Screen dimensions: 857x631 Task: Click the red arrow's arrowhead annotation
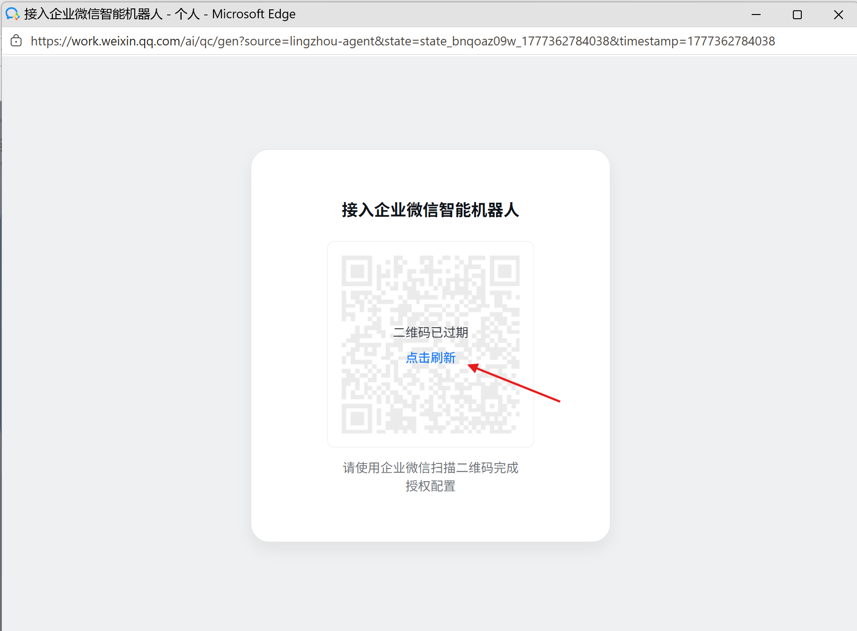[474, 368]
